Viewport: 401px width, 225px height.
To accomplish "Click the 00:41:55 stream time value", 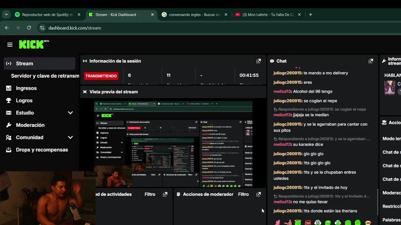I will [x=249, y=75].
